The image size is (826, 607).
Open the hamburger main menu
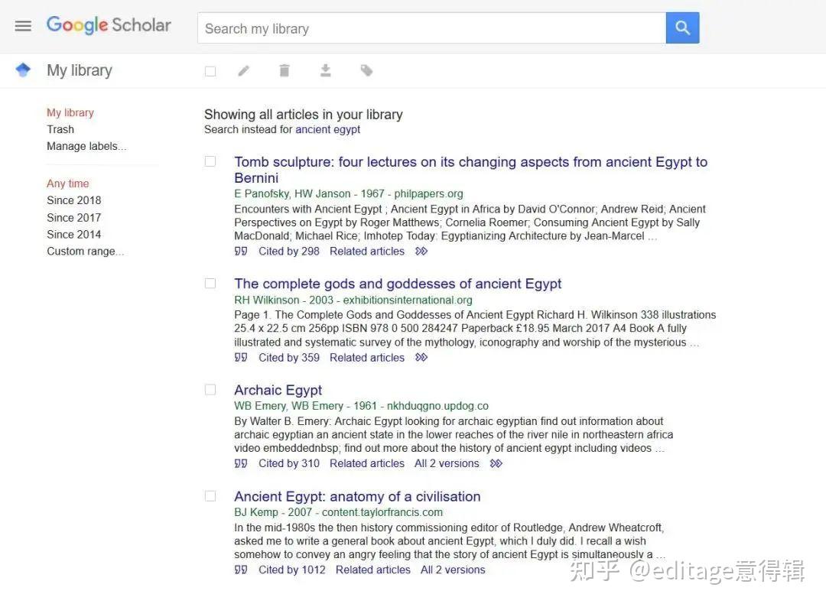(23, 26)
